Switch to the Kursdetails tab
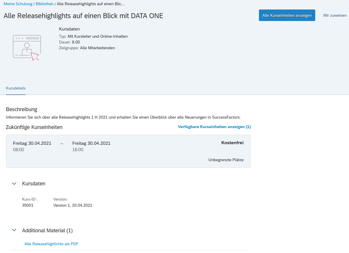This screenshot has height=253, width=349. pos(16,88)
